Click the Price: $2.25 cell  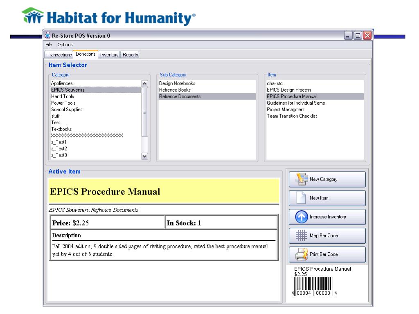[x=108, y=223]
